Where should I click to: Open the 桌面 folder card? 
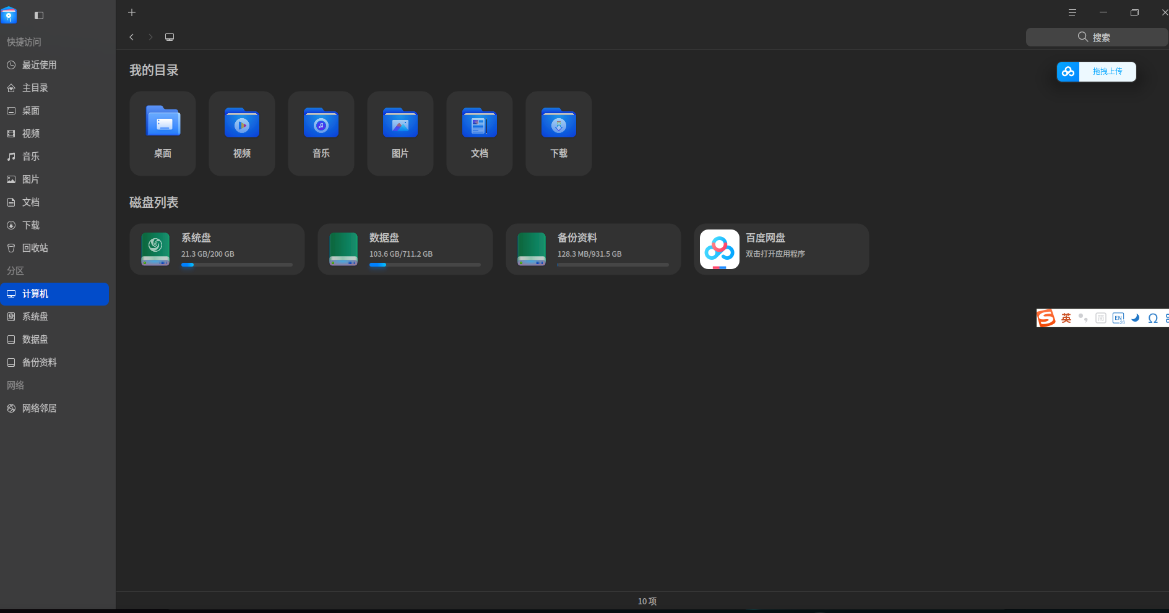163,134
